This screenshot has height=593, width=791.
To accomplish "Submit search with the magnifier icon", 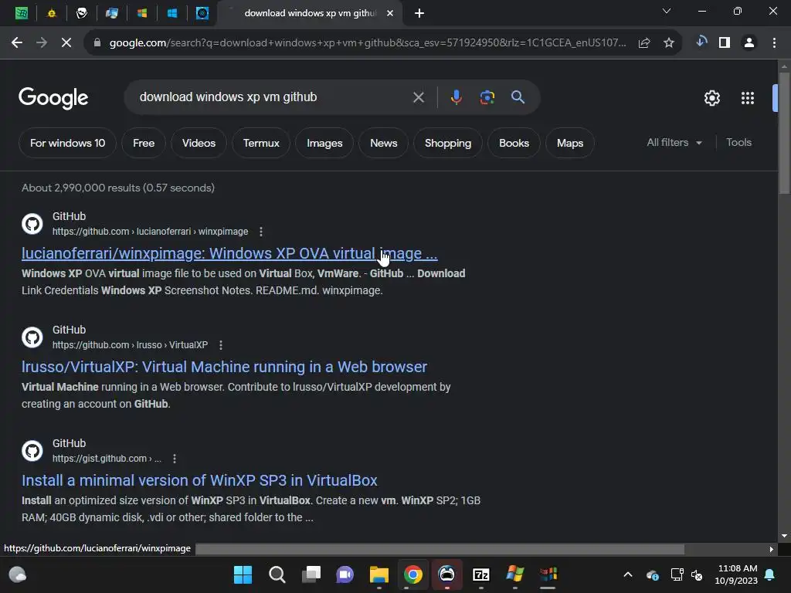I will coord(518,97).
